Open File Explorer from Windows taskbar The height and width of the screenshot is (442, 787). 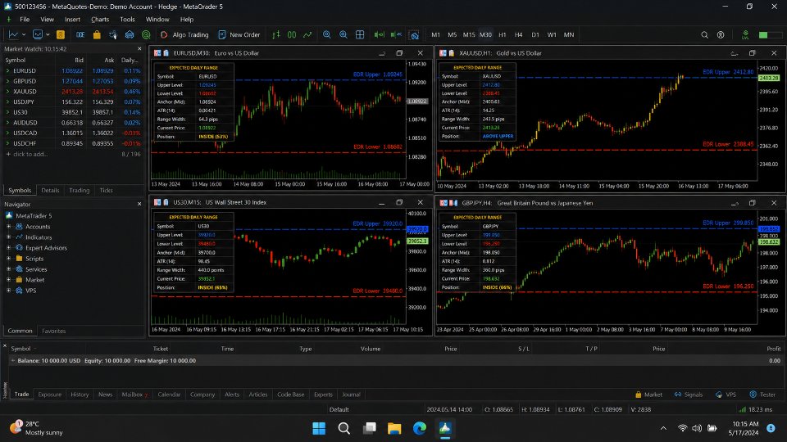[394, 428]
